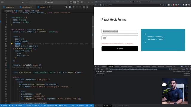This screenshot has width=191, height=107.
Task: Toggle the bottom panel layout icon
Action: 75,2
